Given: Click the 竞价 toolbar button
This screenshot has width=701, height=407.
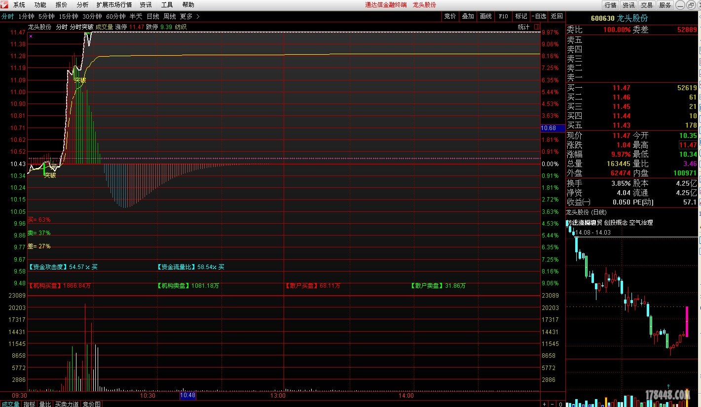Looking at the screenshot, I should click(x=450, y=16).
